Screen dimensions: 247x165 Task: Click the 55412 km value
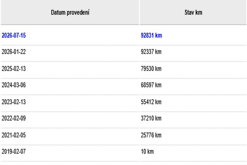(151, 102)
